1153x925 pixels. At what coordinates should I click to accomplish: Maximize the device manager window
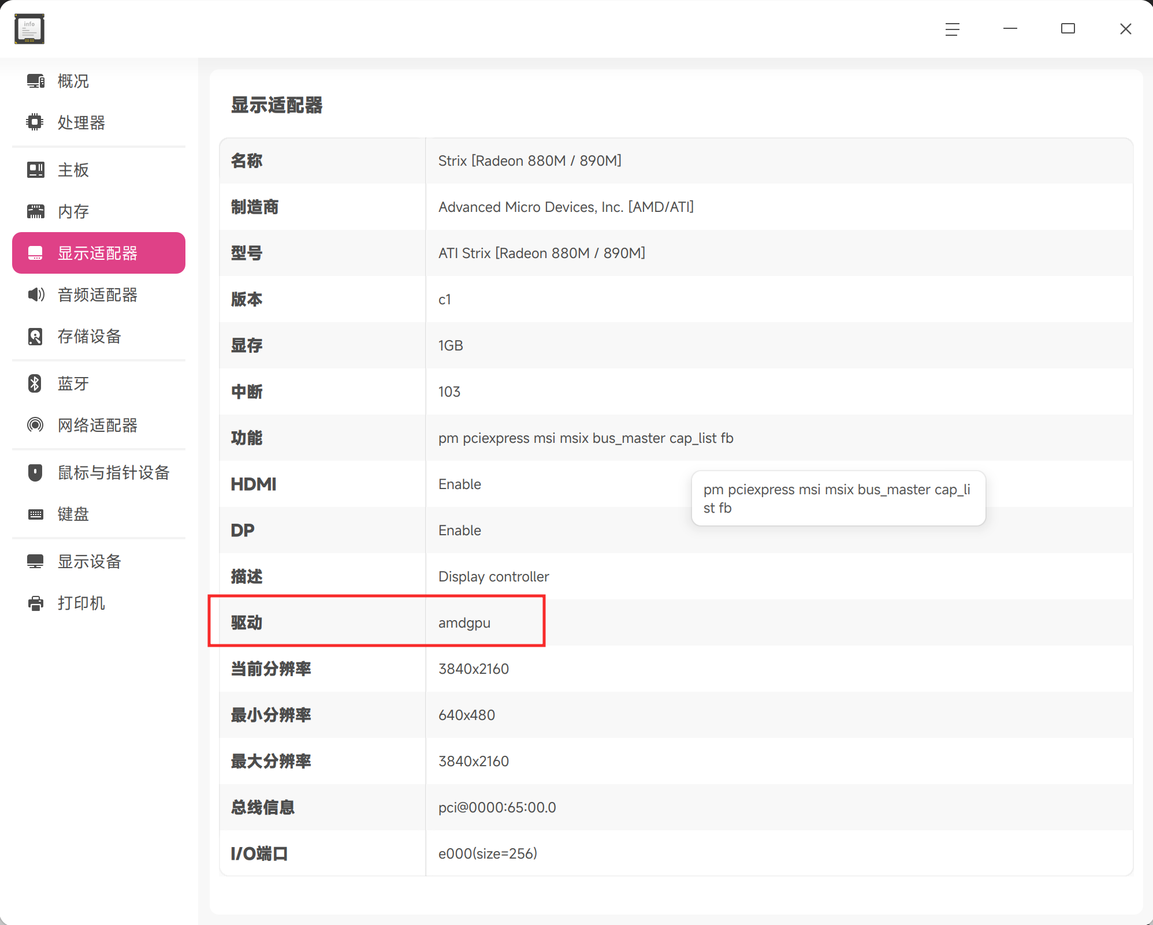point(1068,29)
